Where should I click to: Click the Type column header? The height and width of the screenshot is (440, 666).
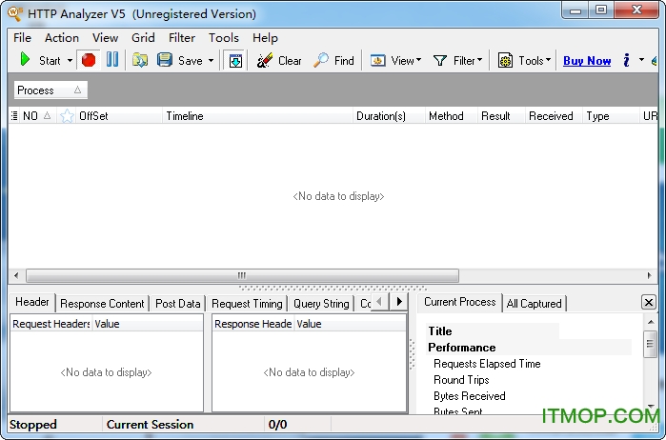[x=611, y=115]
